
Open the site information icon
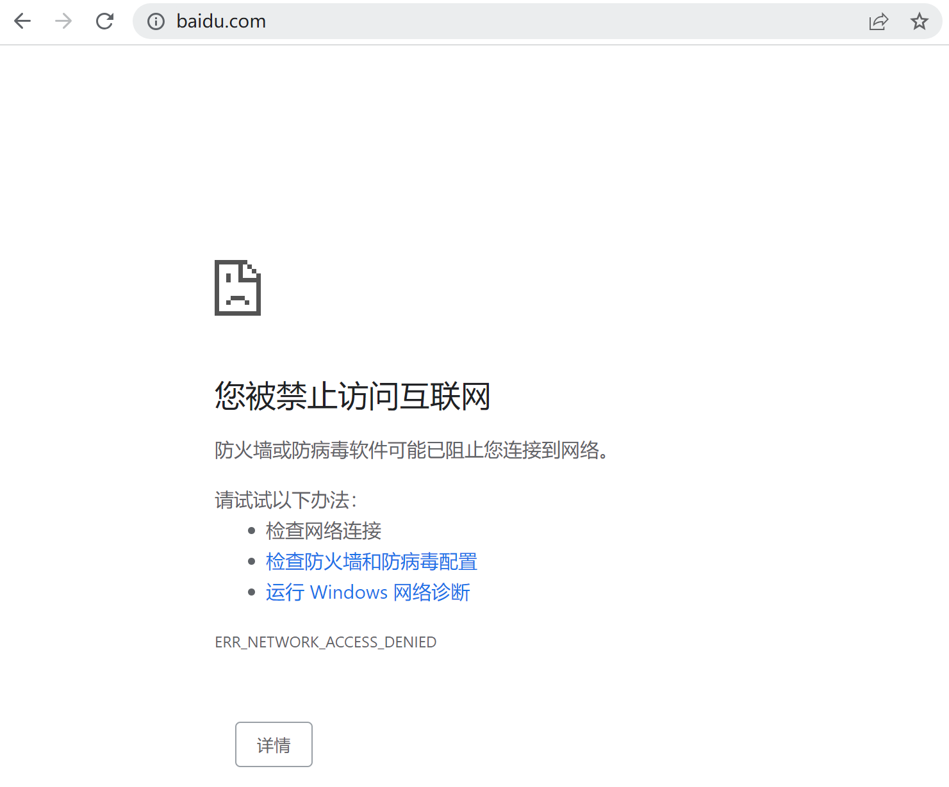tap(156, 22)
